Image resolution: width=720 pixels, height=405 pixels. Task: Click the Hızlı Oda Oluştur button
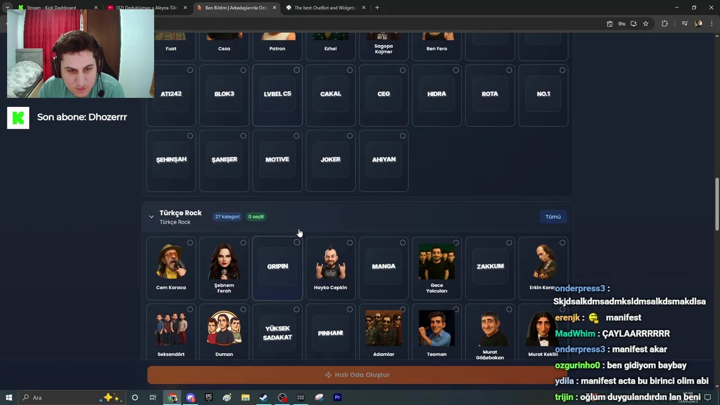pos(357,375)
